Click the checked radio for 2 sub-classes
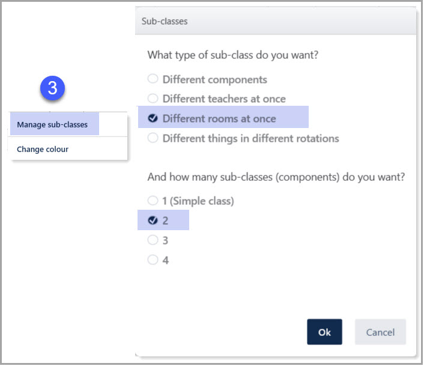Image resolution: width=430 pixels, height=372 pixels. 153,221
